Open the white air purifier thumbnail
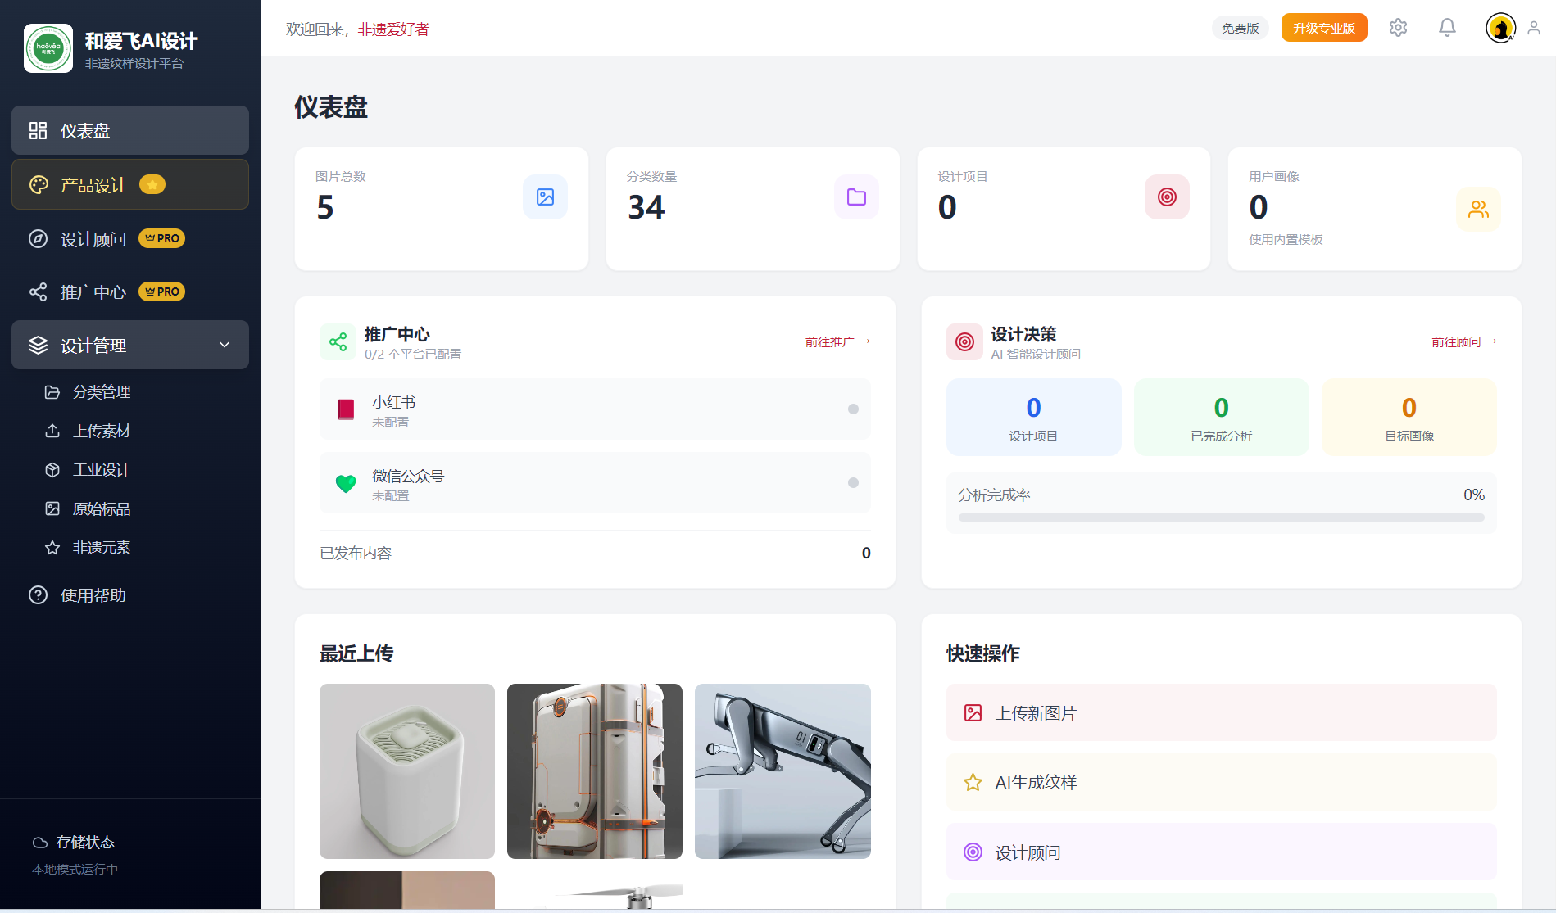This screenshot has height=913, width=1556. (x=407, y=771)
